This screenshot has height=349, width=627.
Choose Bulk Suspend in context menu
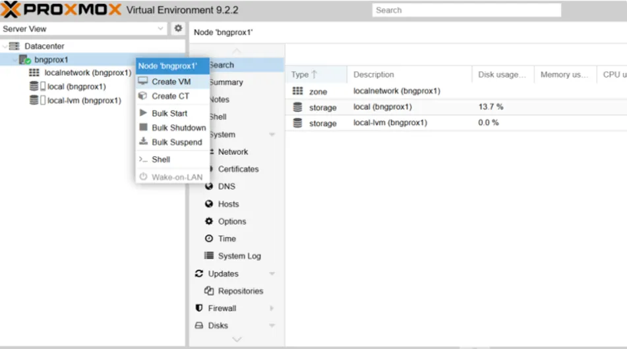tap(172, 142)
